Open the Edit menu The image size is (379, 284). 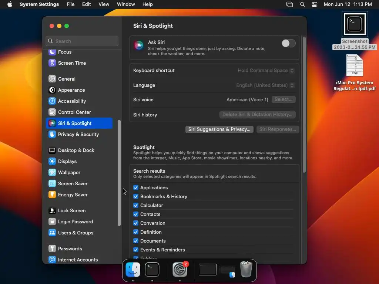(86, 4)
